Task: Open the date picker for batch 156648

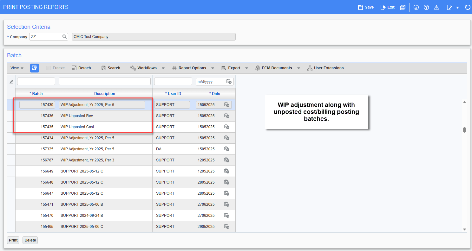Action: [x=227, y=182]
